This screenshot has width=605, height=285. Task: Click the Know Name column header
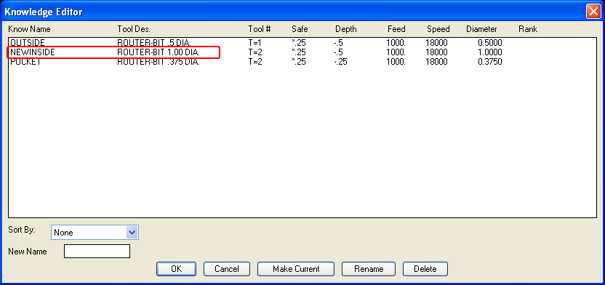pos(29,29)
